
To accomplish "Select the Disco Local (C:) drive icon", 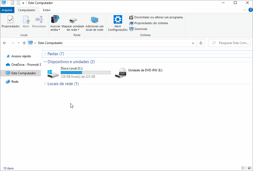I will pyautogui.click(x=53, y=74).
